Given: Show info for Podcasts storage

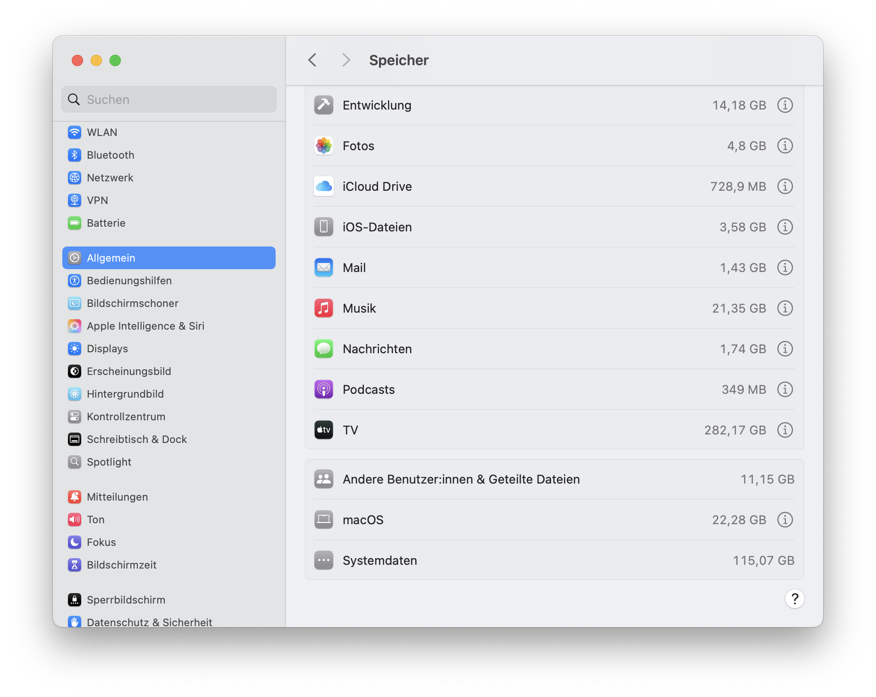Looking at the screenshot, I should (x=785, y=389).
